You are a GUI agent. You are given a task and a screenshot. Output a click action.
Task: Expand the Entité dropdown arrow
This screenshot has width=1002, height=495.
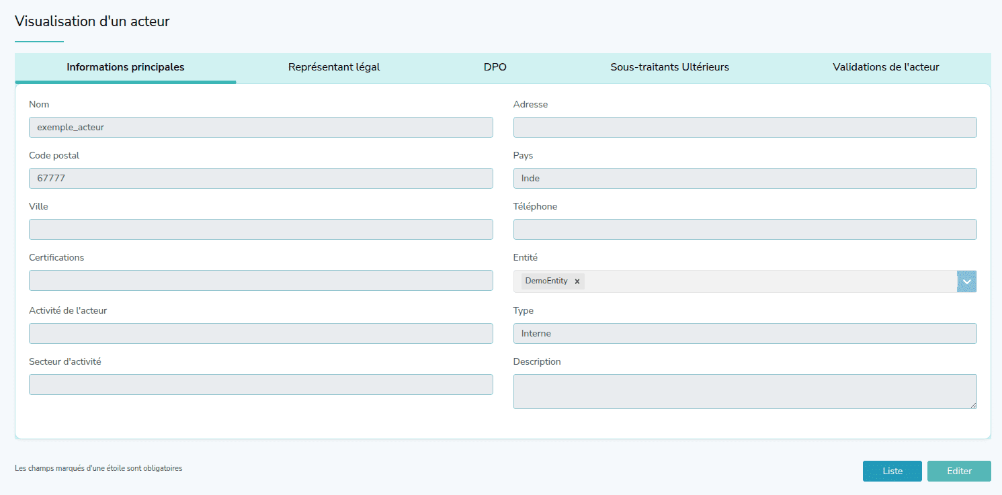point(966,281)
